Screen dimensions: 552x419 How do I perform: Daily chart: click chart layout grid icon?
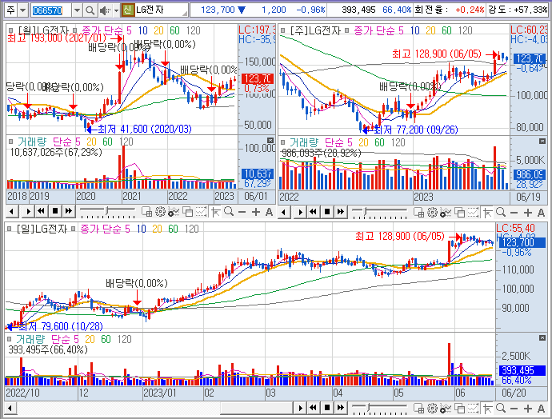pyautogui.click(x=418, y=409)
